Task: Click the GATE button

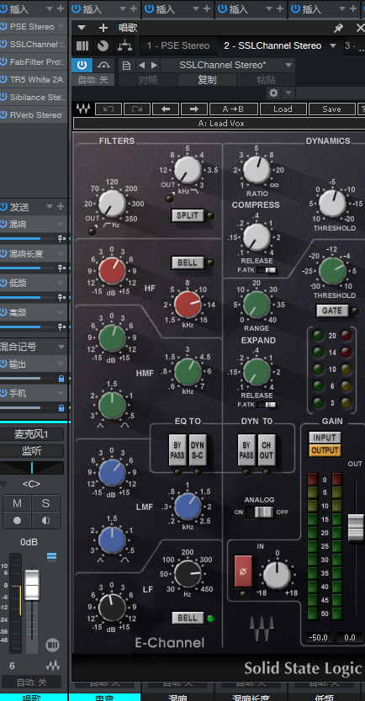Action: coord(332,311)
